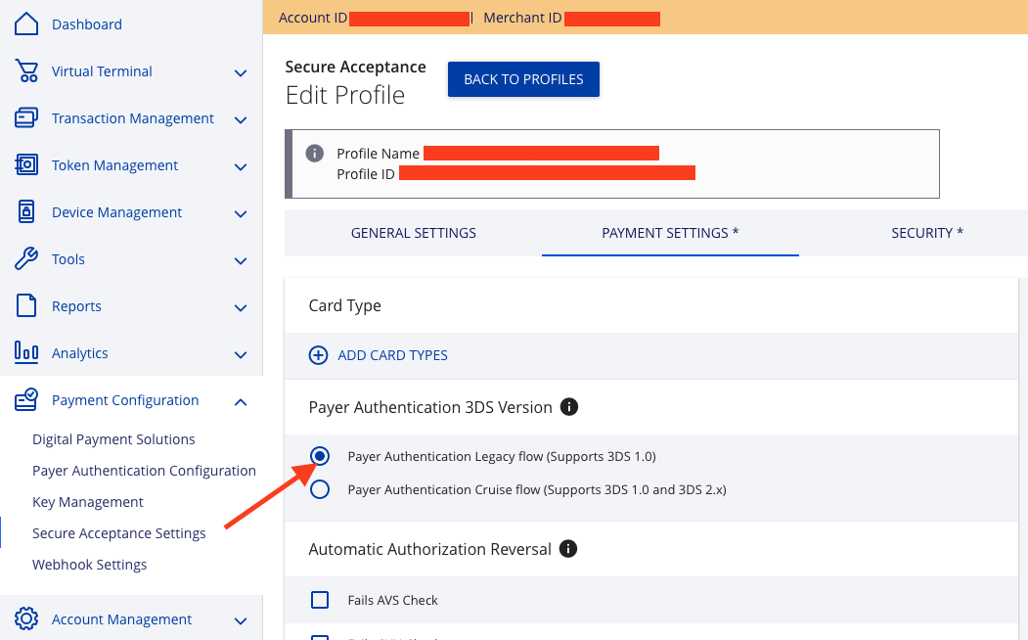Click the Transaction Management menu label
The height and width of the screenshot is (640, 1028).
coord(132,118)
